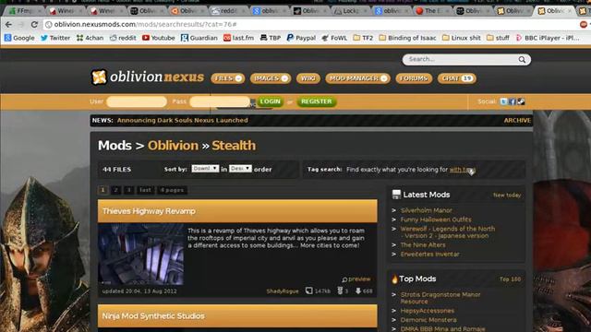Click the User name input field

tap(137, 101)
